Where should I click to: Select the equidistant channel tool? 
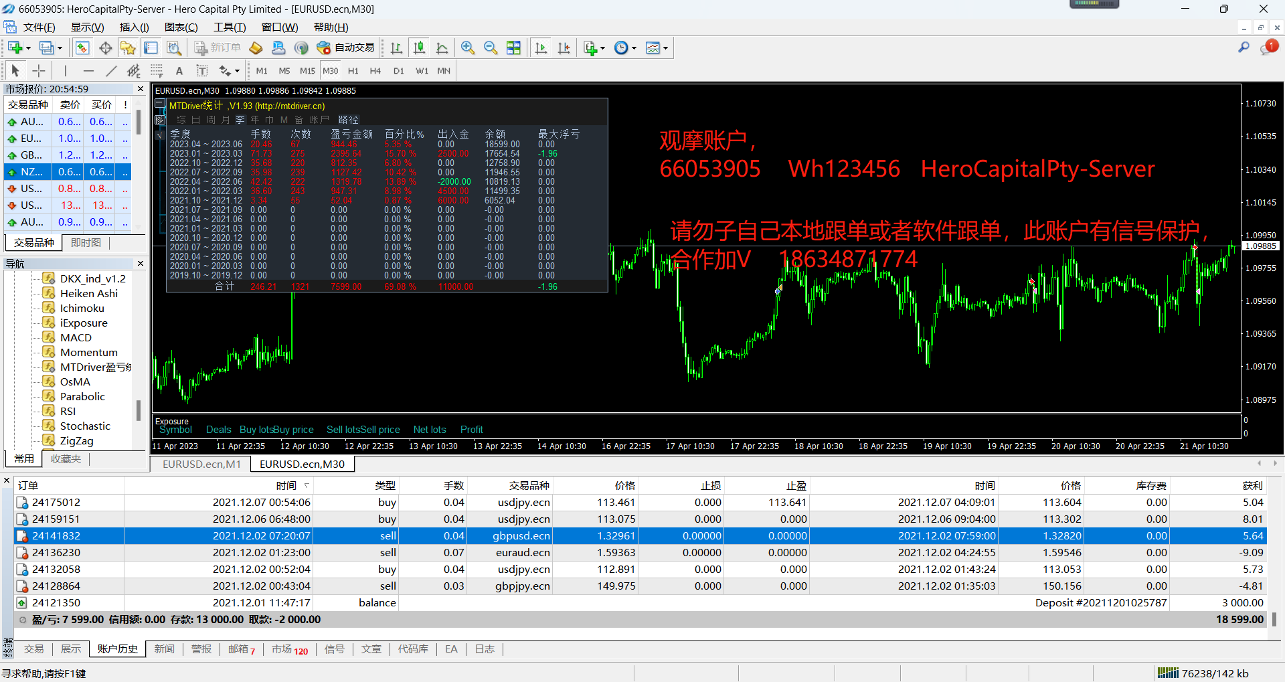(134, 71)
